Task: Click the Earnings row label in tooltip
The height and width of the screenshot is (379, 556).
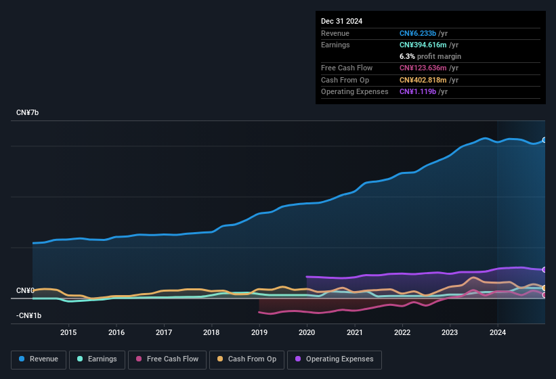Action: click(x=335, y=45)
